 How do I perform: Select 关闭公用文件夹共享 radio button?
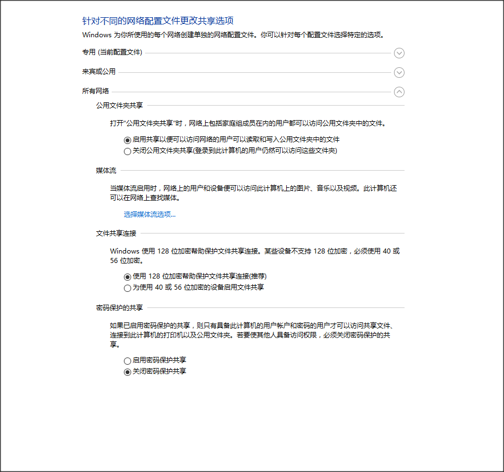[127, 151]
